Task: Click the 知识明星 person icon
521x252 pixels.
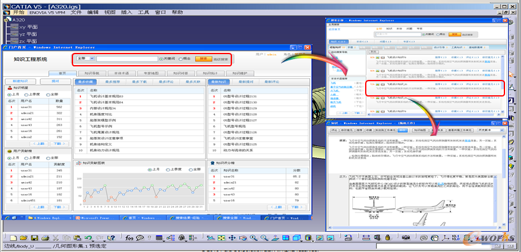Action: click(10, 88)
